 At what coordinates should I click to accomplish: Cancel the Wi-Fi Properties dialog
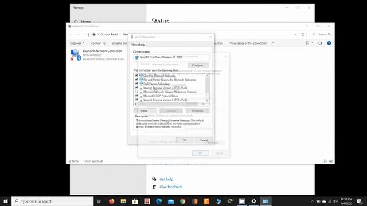click(x=204, y=140)
